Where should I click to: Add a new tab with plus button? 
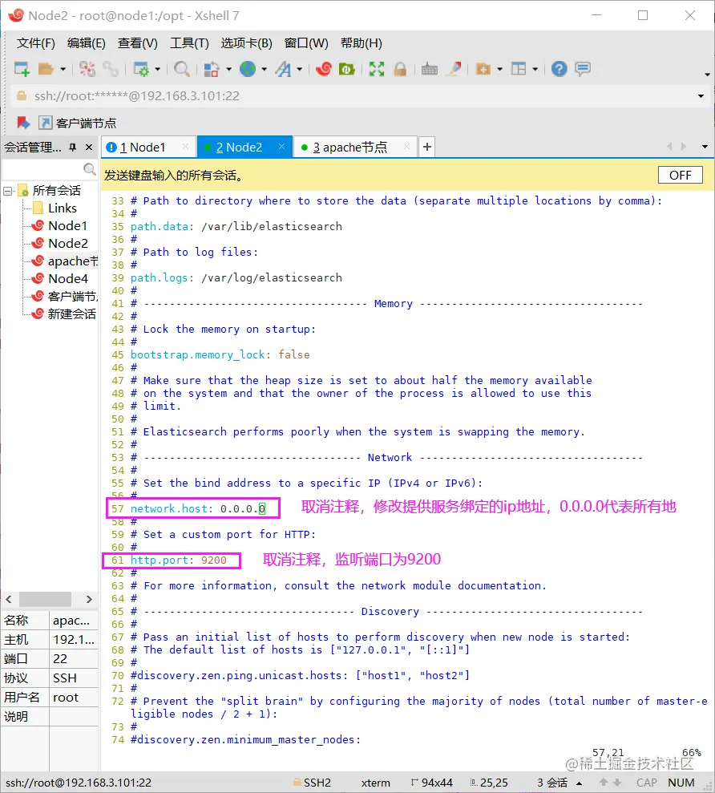(427, 147)
